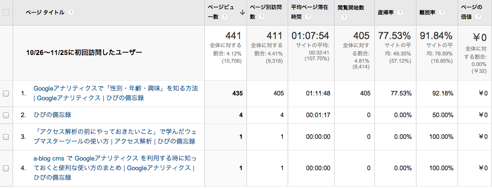Screen dimensions: 492x189
Task: Select checkbox for row 3 アクセス解析 page
Action: (6, 136)
